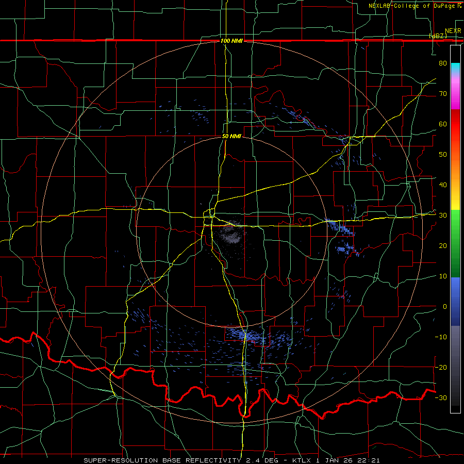Click the 40 value on the dBZ scale
This screenshot has width=464, height=464.
[x=443, y=185]
